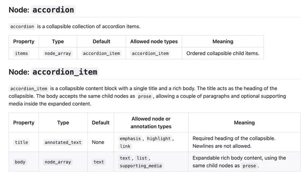Viewport: 308px width, 179px height.
Task: Select the "annotated_text" type cell
Action: pyautogui.click(x=63, y=142)
